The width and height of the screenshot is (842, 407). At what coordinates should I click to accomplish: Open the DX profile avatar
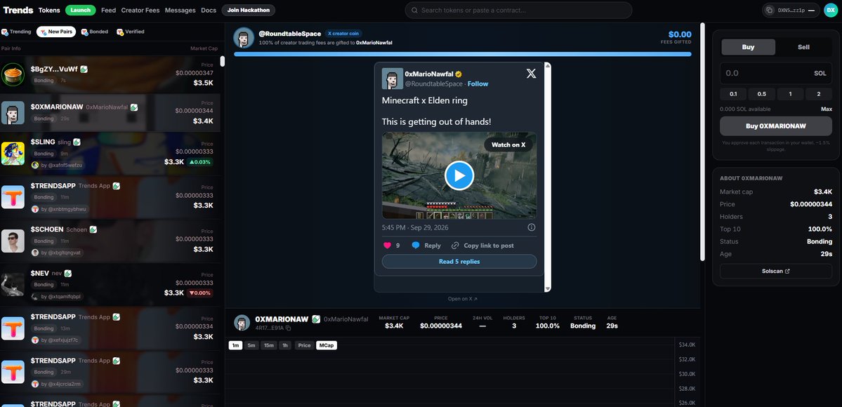tap(831, 11)
